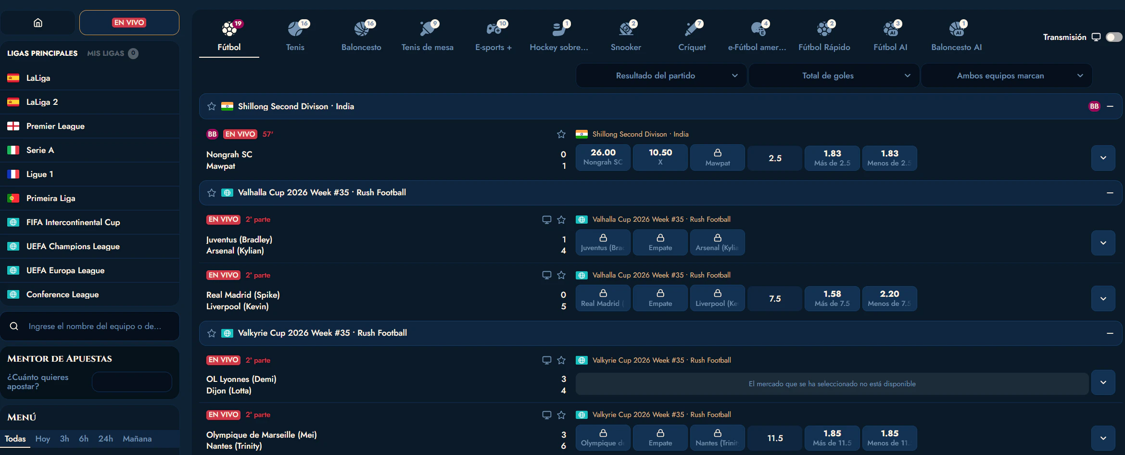Expand more markets for Nongrah SC match
The image size is (1125, 455).
coord(1103,158)
